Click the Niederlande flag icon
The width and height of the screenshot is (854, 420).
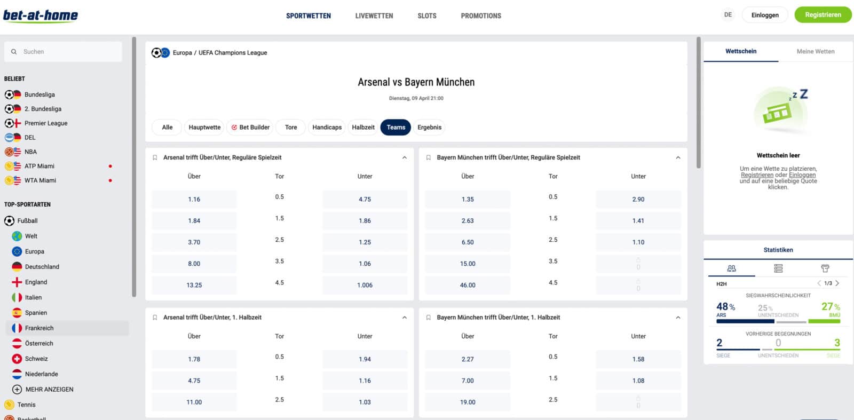[x=17, y=374]
